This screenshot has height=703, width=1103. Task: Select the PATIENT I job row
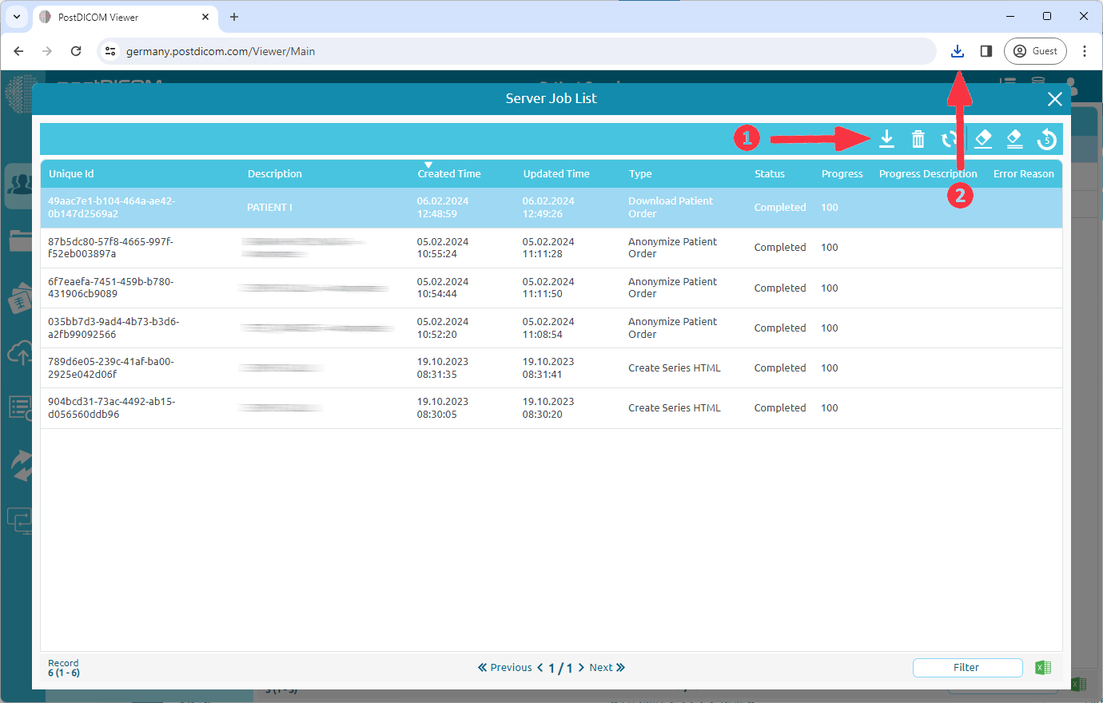tap(551, 208)
